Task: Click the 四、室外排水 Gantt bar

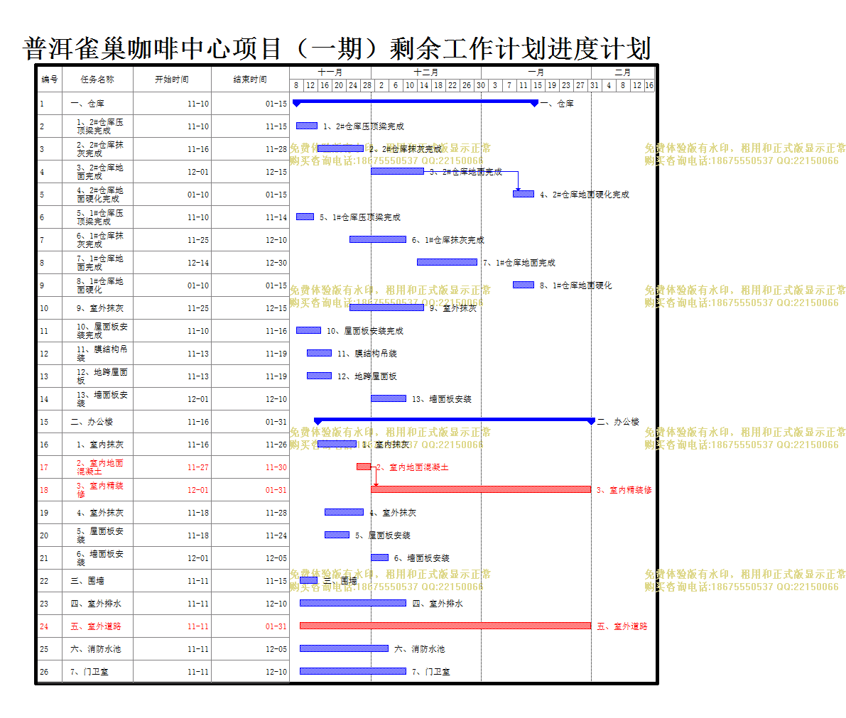Action: point(352,603)
